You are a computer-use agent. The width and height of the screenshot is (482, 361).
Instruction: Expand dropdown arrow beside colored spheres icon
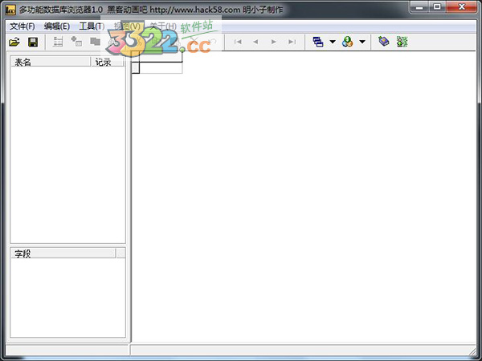[361, 42]
